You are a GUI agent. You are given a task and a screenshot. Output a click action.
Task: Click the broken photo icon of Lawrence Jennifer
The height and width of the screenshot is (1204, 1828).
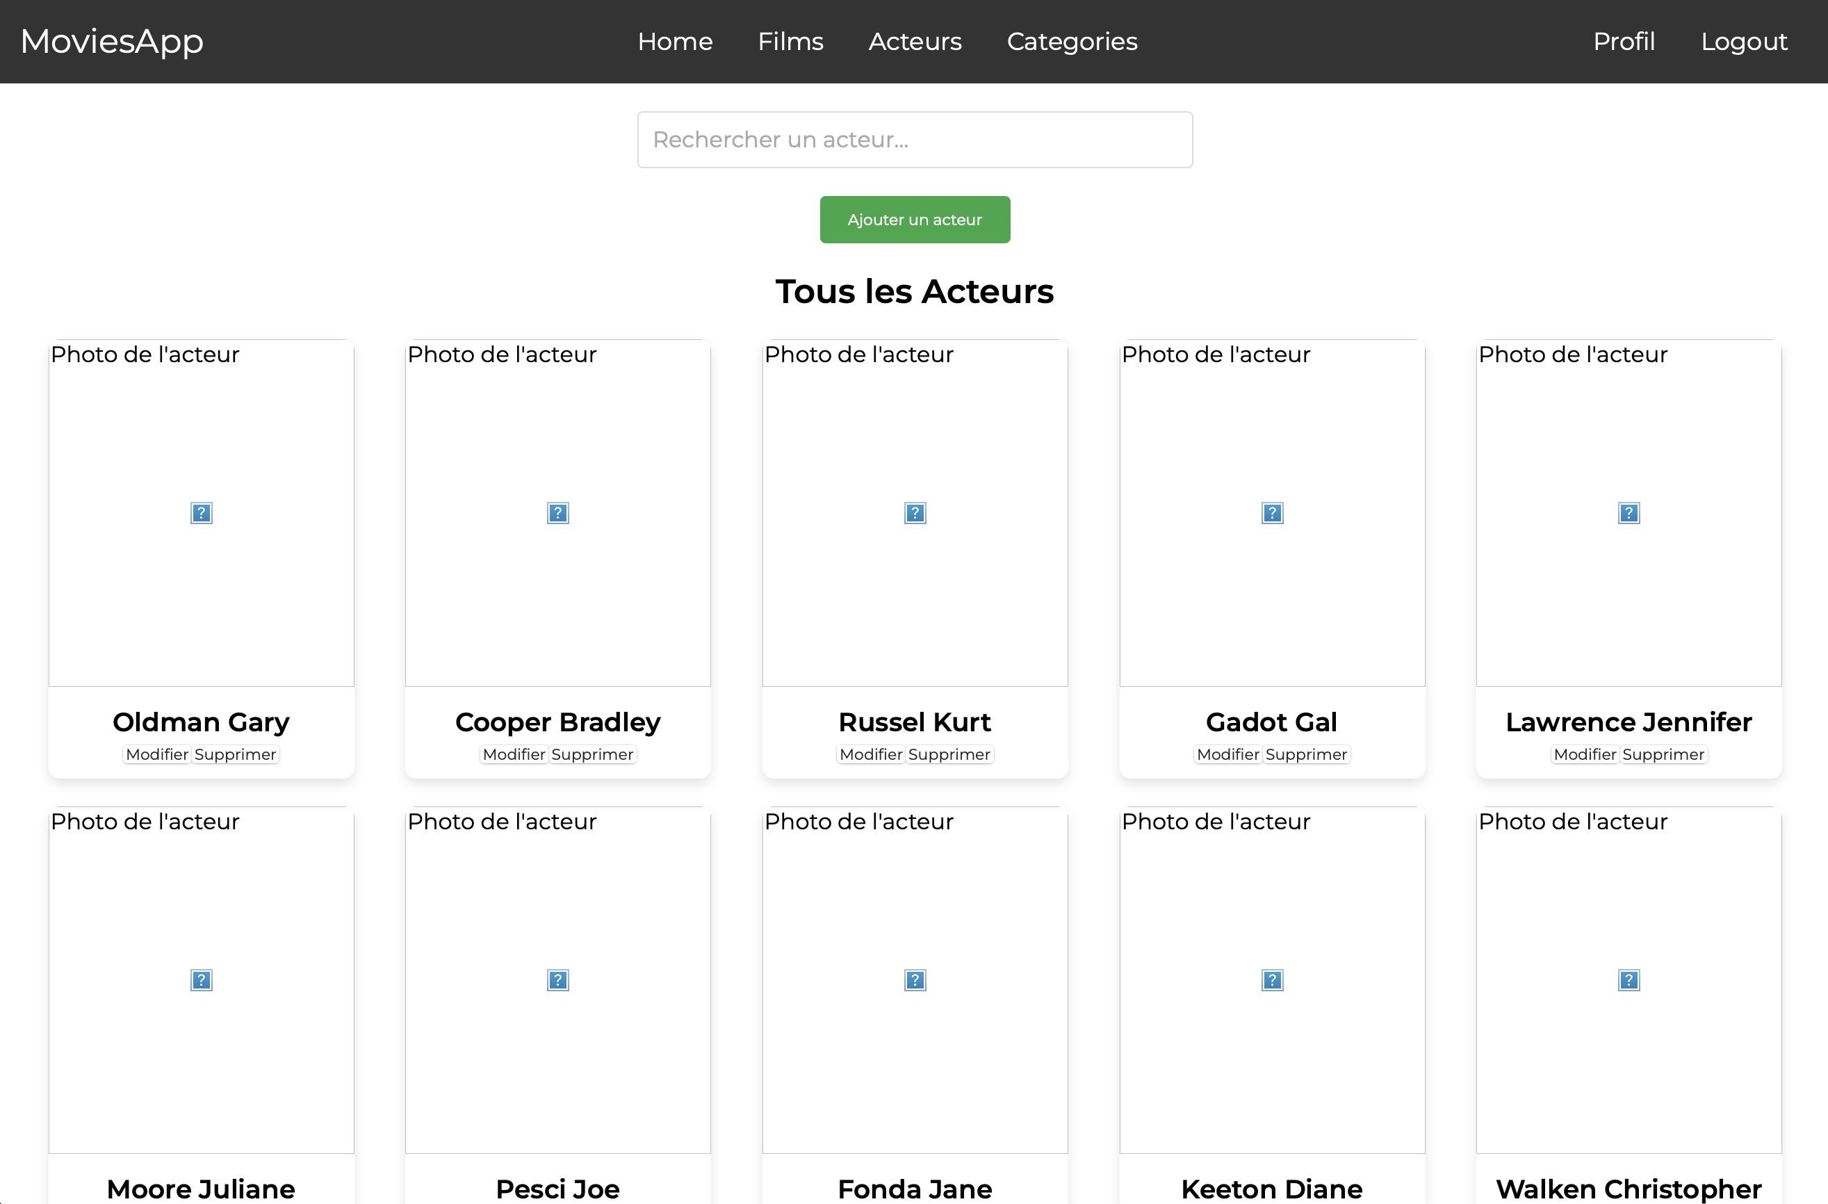click(1629, 513)
